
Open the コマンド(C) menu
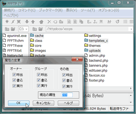27,10
